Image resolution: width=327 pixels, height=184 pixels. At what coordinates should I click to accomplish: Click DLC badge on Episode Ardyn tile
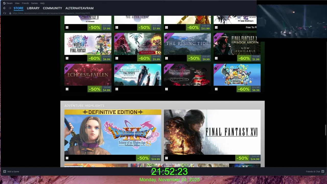(x=217, y=37)
